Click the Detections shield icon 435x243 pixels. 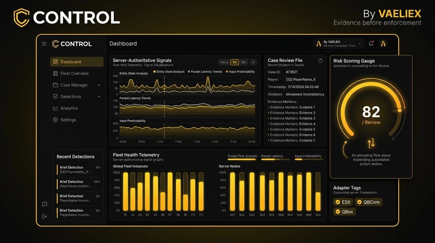click(55, 97)
